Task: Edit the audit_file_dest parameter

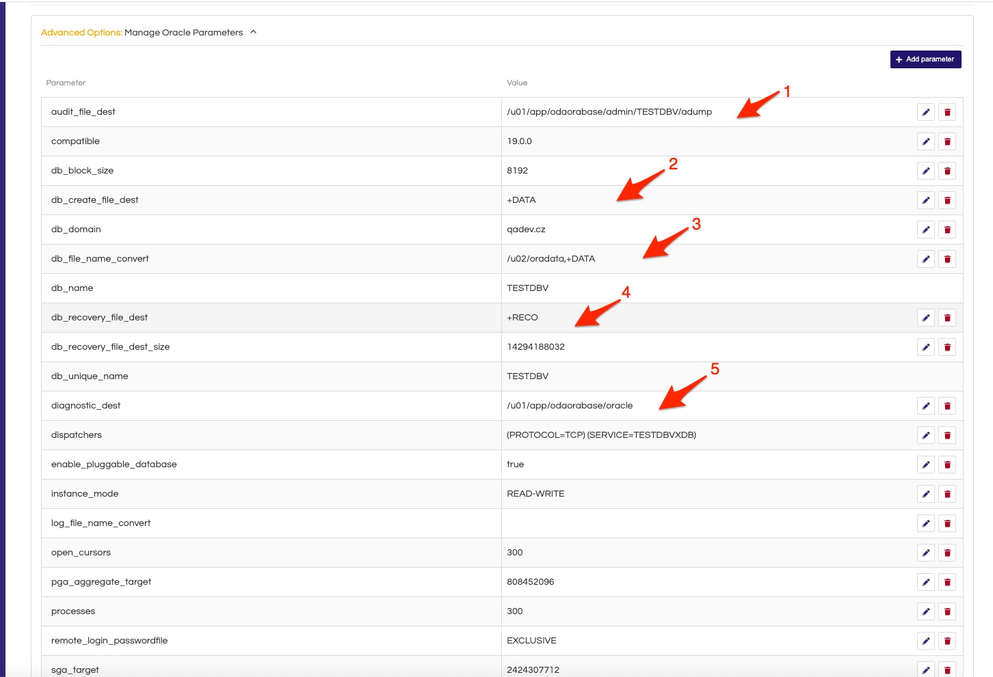Action: 925,112
